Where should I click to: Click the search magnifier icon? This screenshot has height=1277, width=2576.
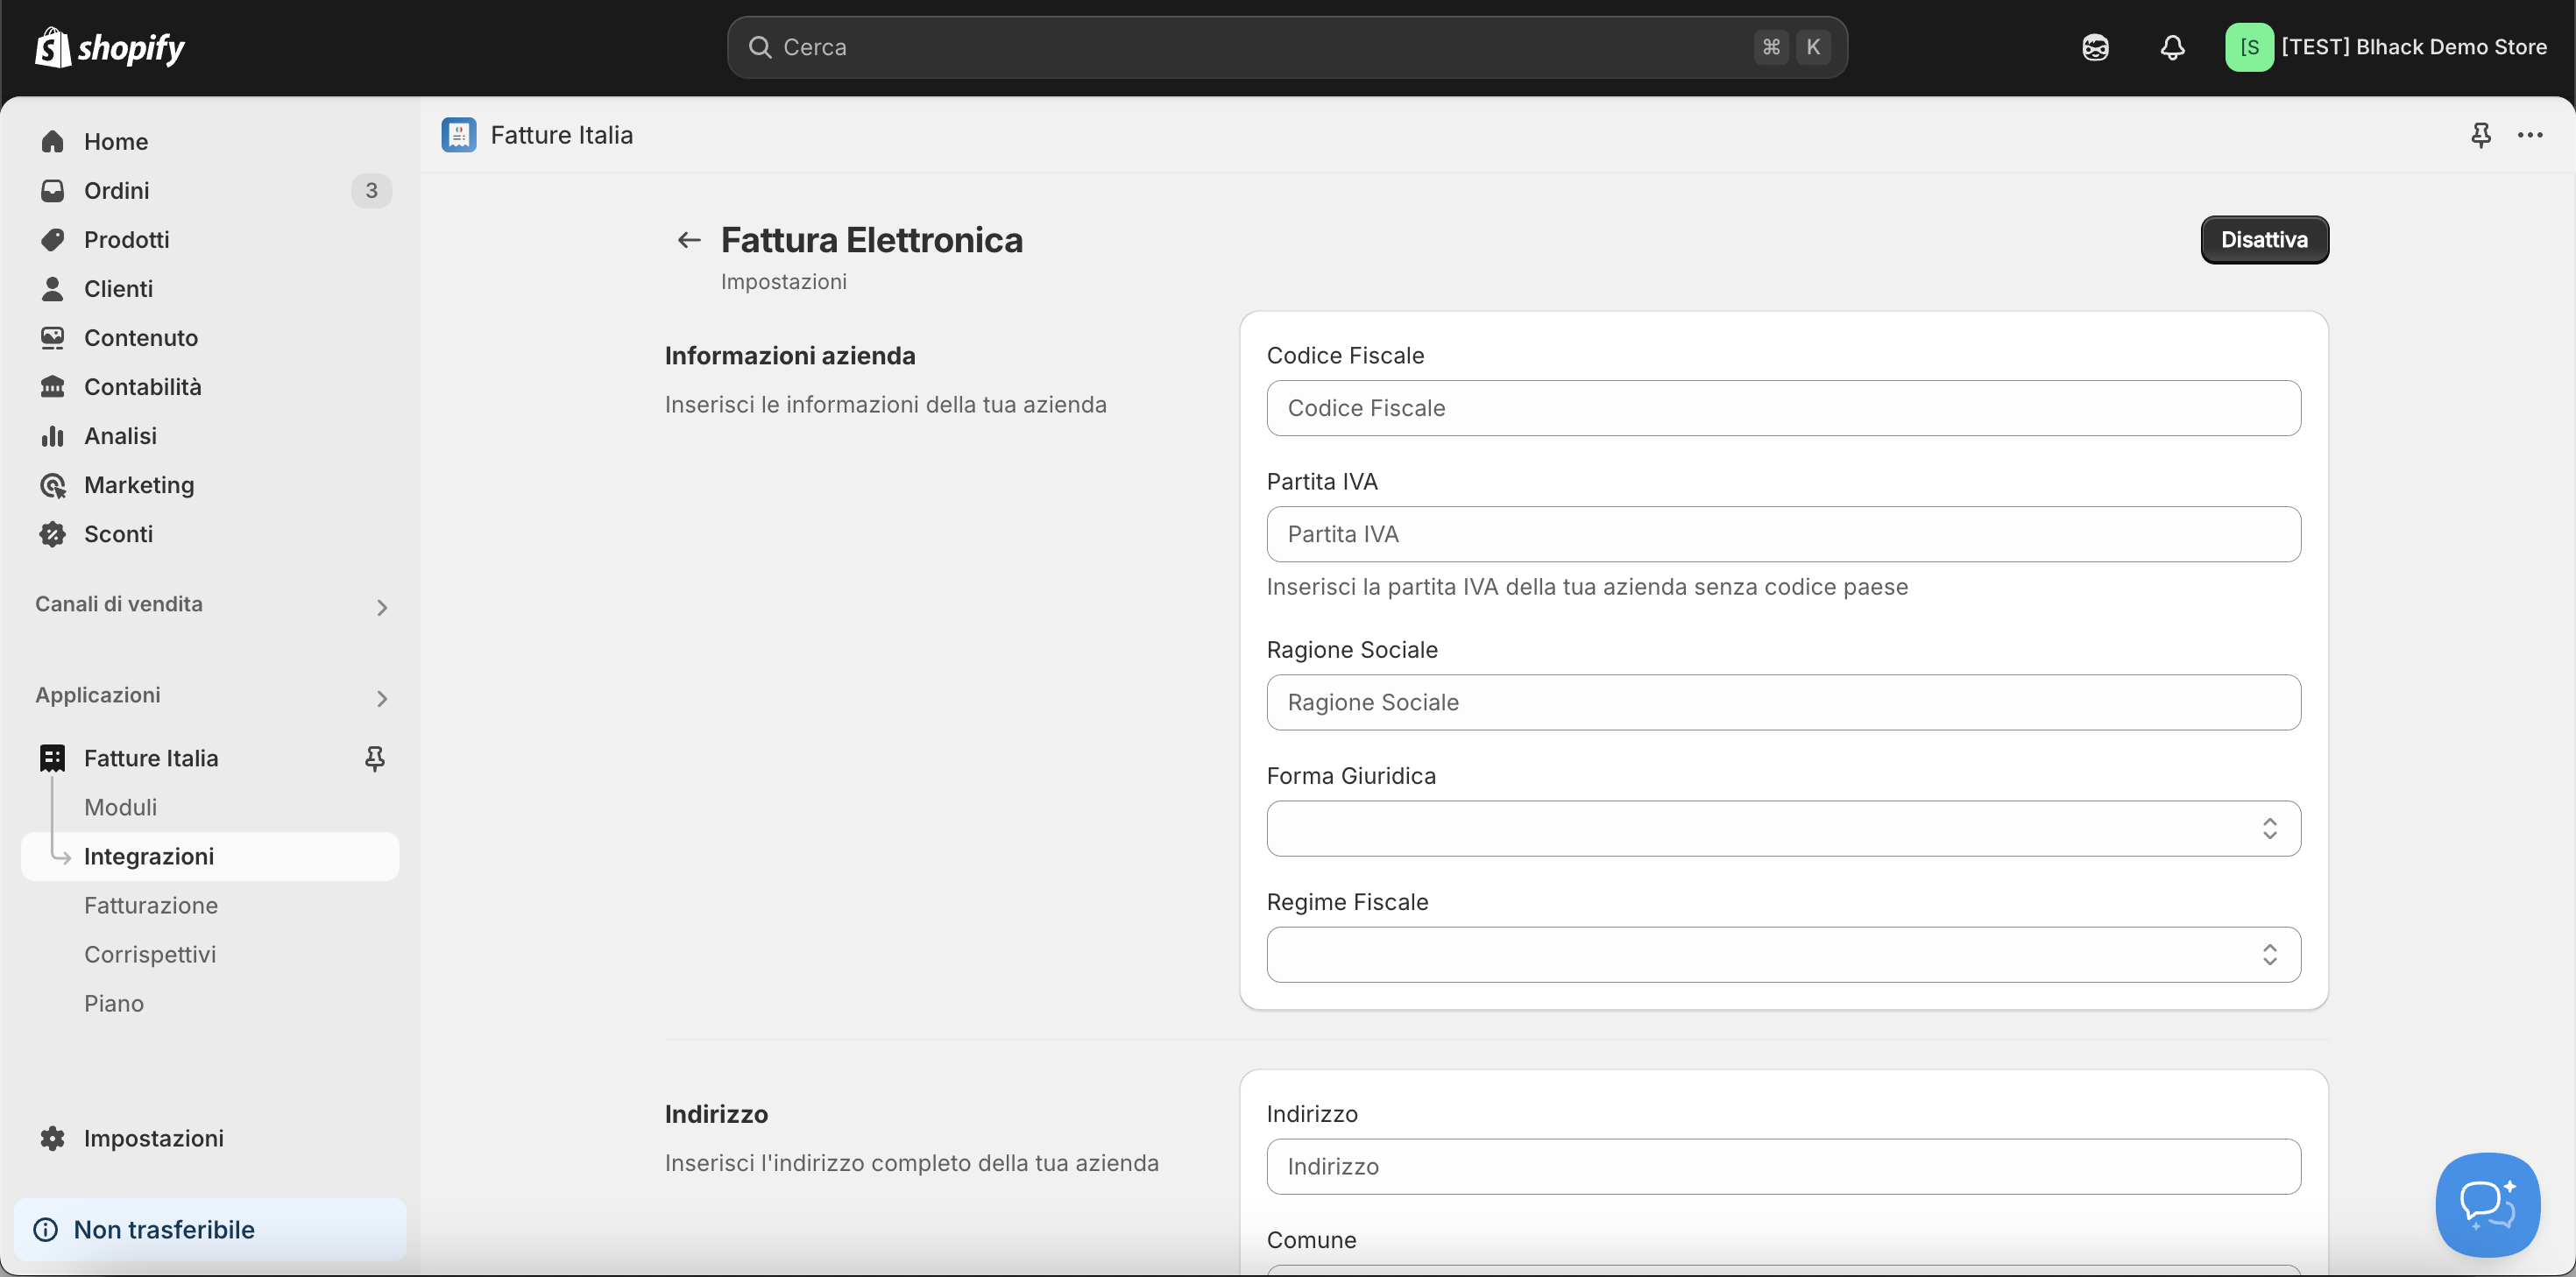tap(760, 47)
